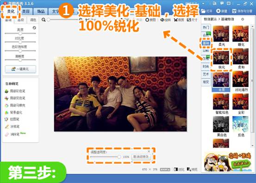The height and width of the screenshot is (183, 256).
Task: Expand options next to 基础特效 breadcrumb
Action: (243, 19)
